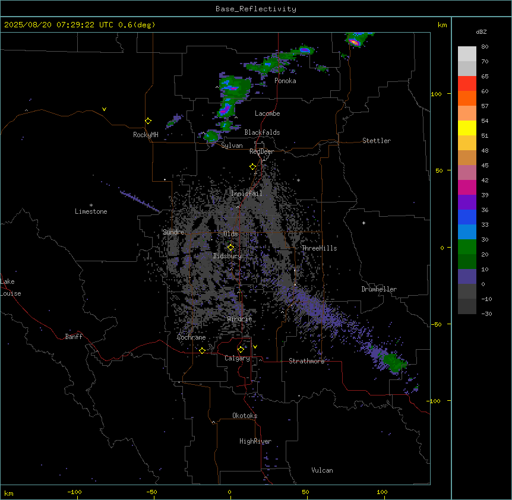This screenshot has height=500, width=512.
Task: Click the Calgary city label
Action: [237, 358]
